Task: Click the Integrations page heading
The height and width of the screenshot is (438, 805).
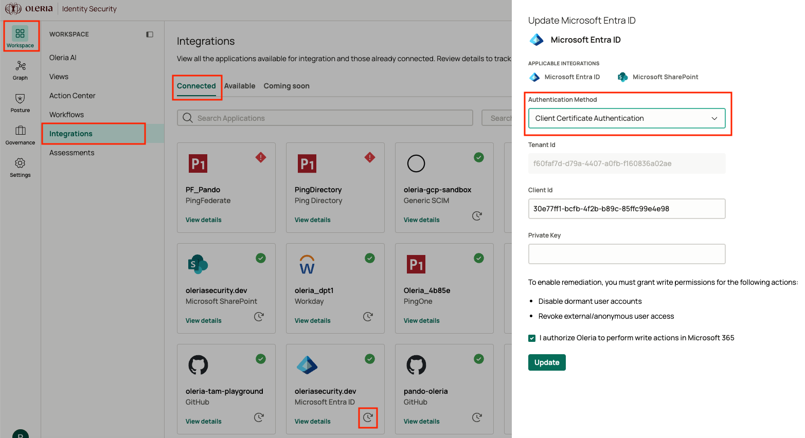Action: coord(206,41)
